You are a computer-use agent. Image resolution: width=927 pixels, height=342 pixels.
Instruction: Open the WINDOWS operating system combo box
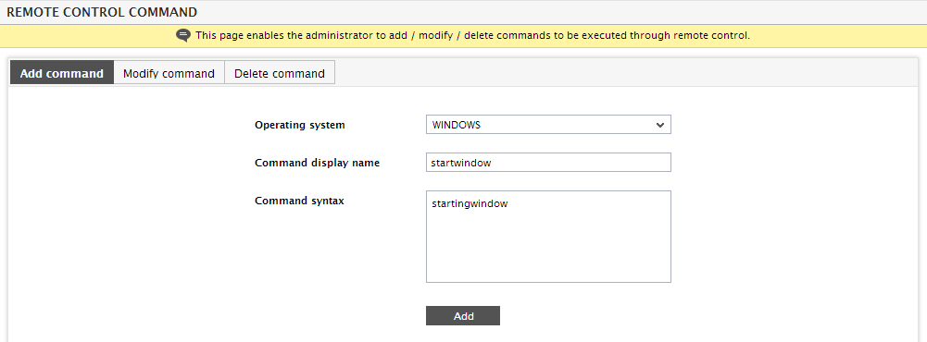(x=548, y=125)
